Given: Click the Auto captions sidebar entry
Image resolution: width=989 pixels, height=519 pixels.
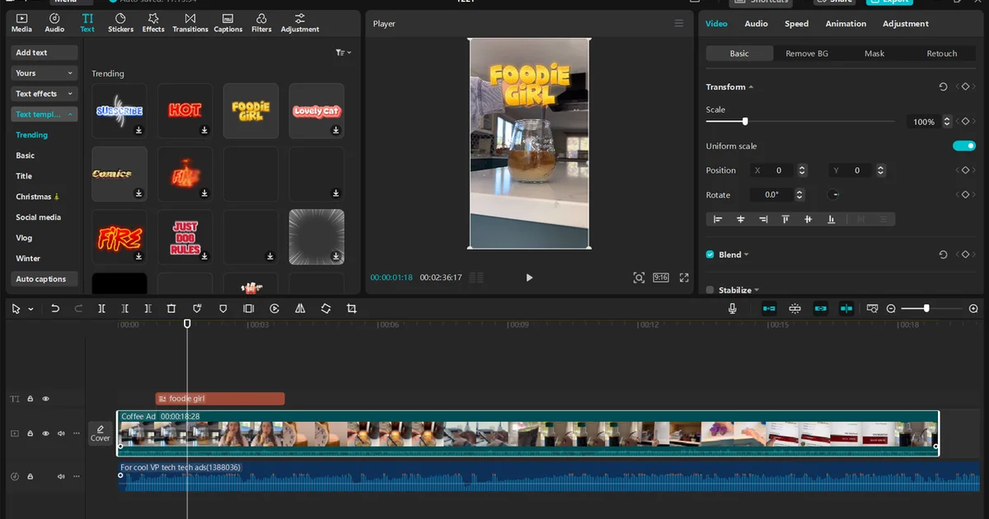Looking at the screenshot, I should pyautogui.click(x=43, y=278).
